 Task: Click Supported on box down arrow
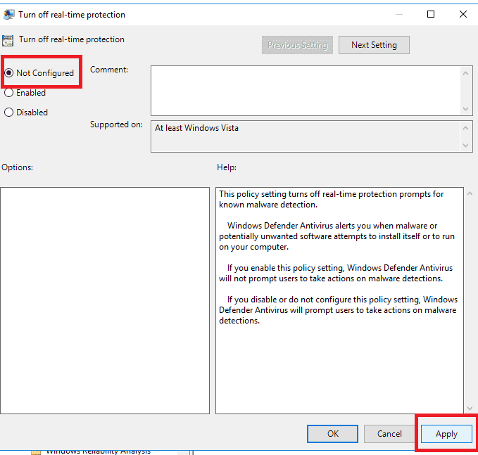466,145
